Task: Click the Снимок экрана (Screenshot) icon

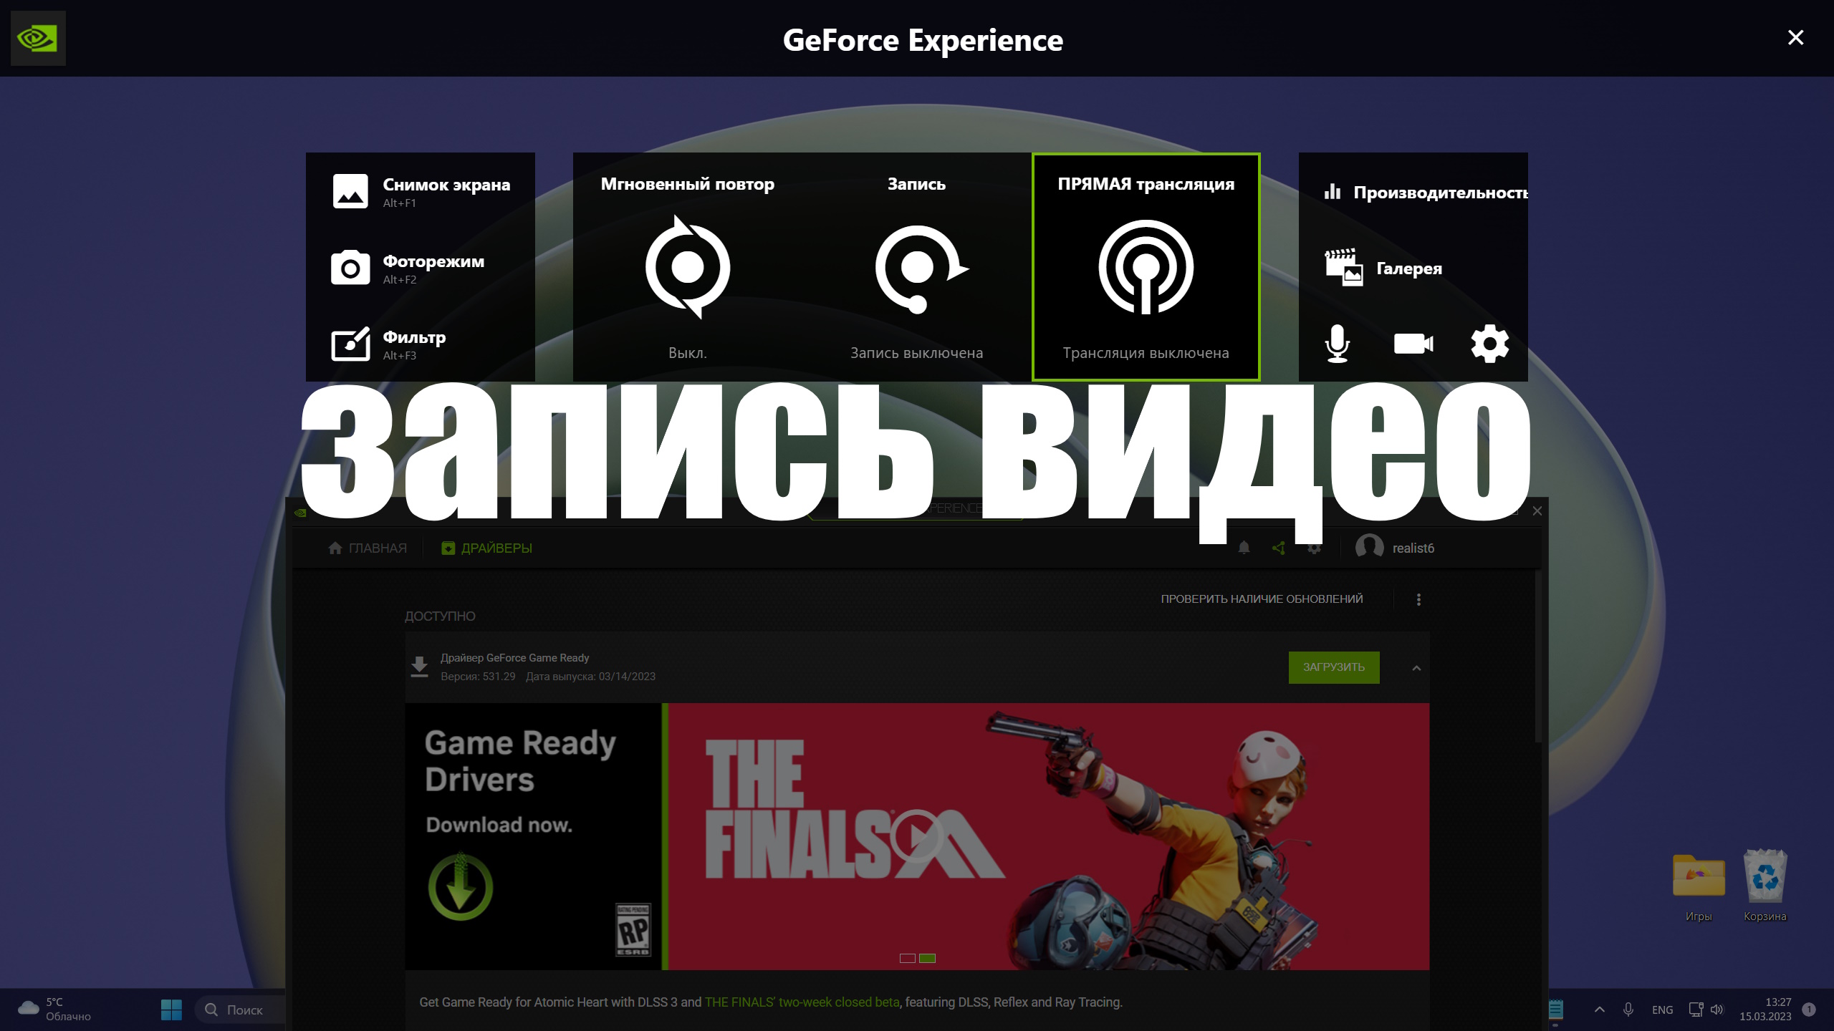Action: coord(349,190)
